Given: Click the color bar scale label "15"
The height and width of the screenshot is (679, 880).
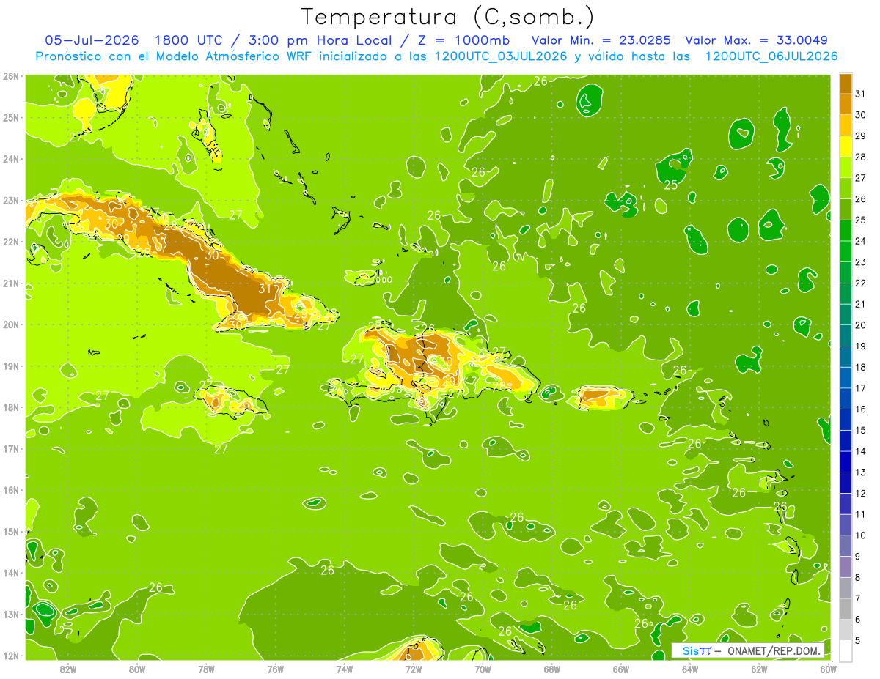Looking at the screenshot, I should [x=861, y=431].
